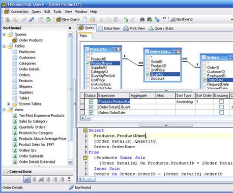
Task: Close the Northwind side panel with X
Action: tap(70, 28)
